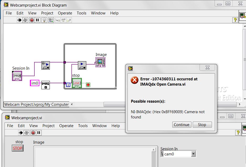Click Step Into toolbar icon
Viewport: 246px width, 167px height.
coord(58,20)
